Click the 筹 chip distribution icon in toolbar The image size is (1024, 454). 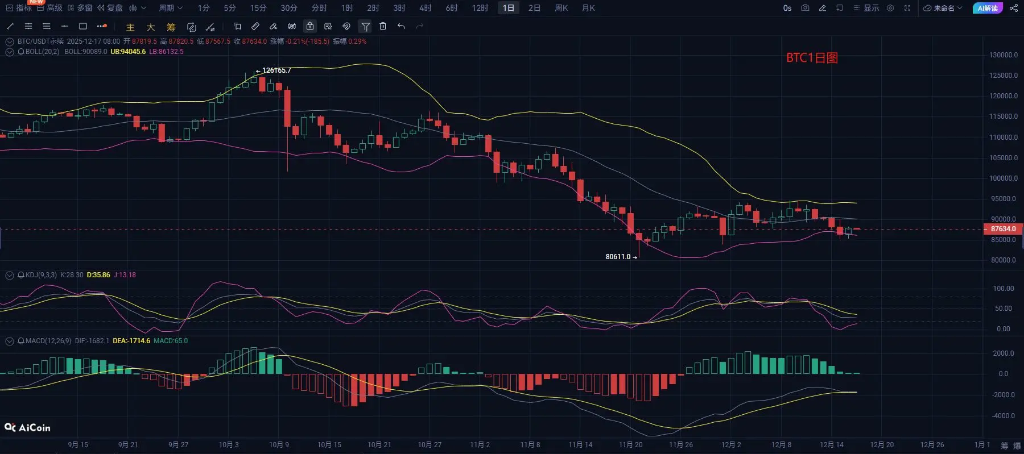coord(171,27)
